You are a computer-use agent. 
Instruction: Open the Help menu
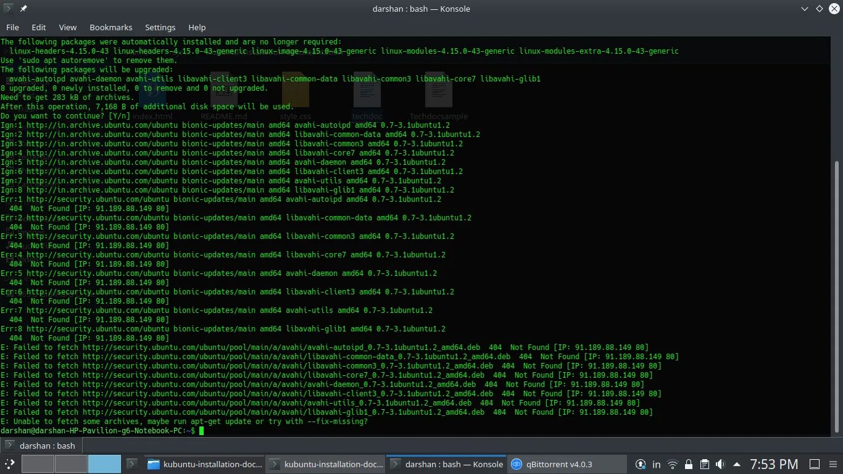tap(197, 27)
